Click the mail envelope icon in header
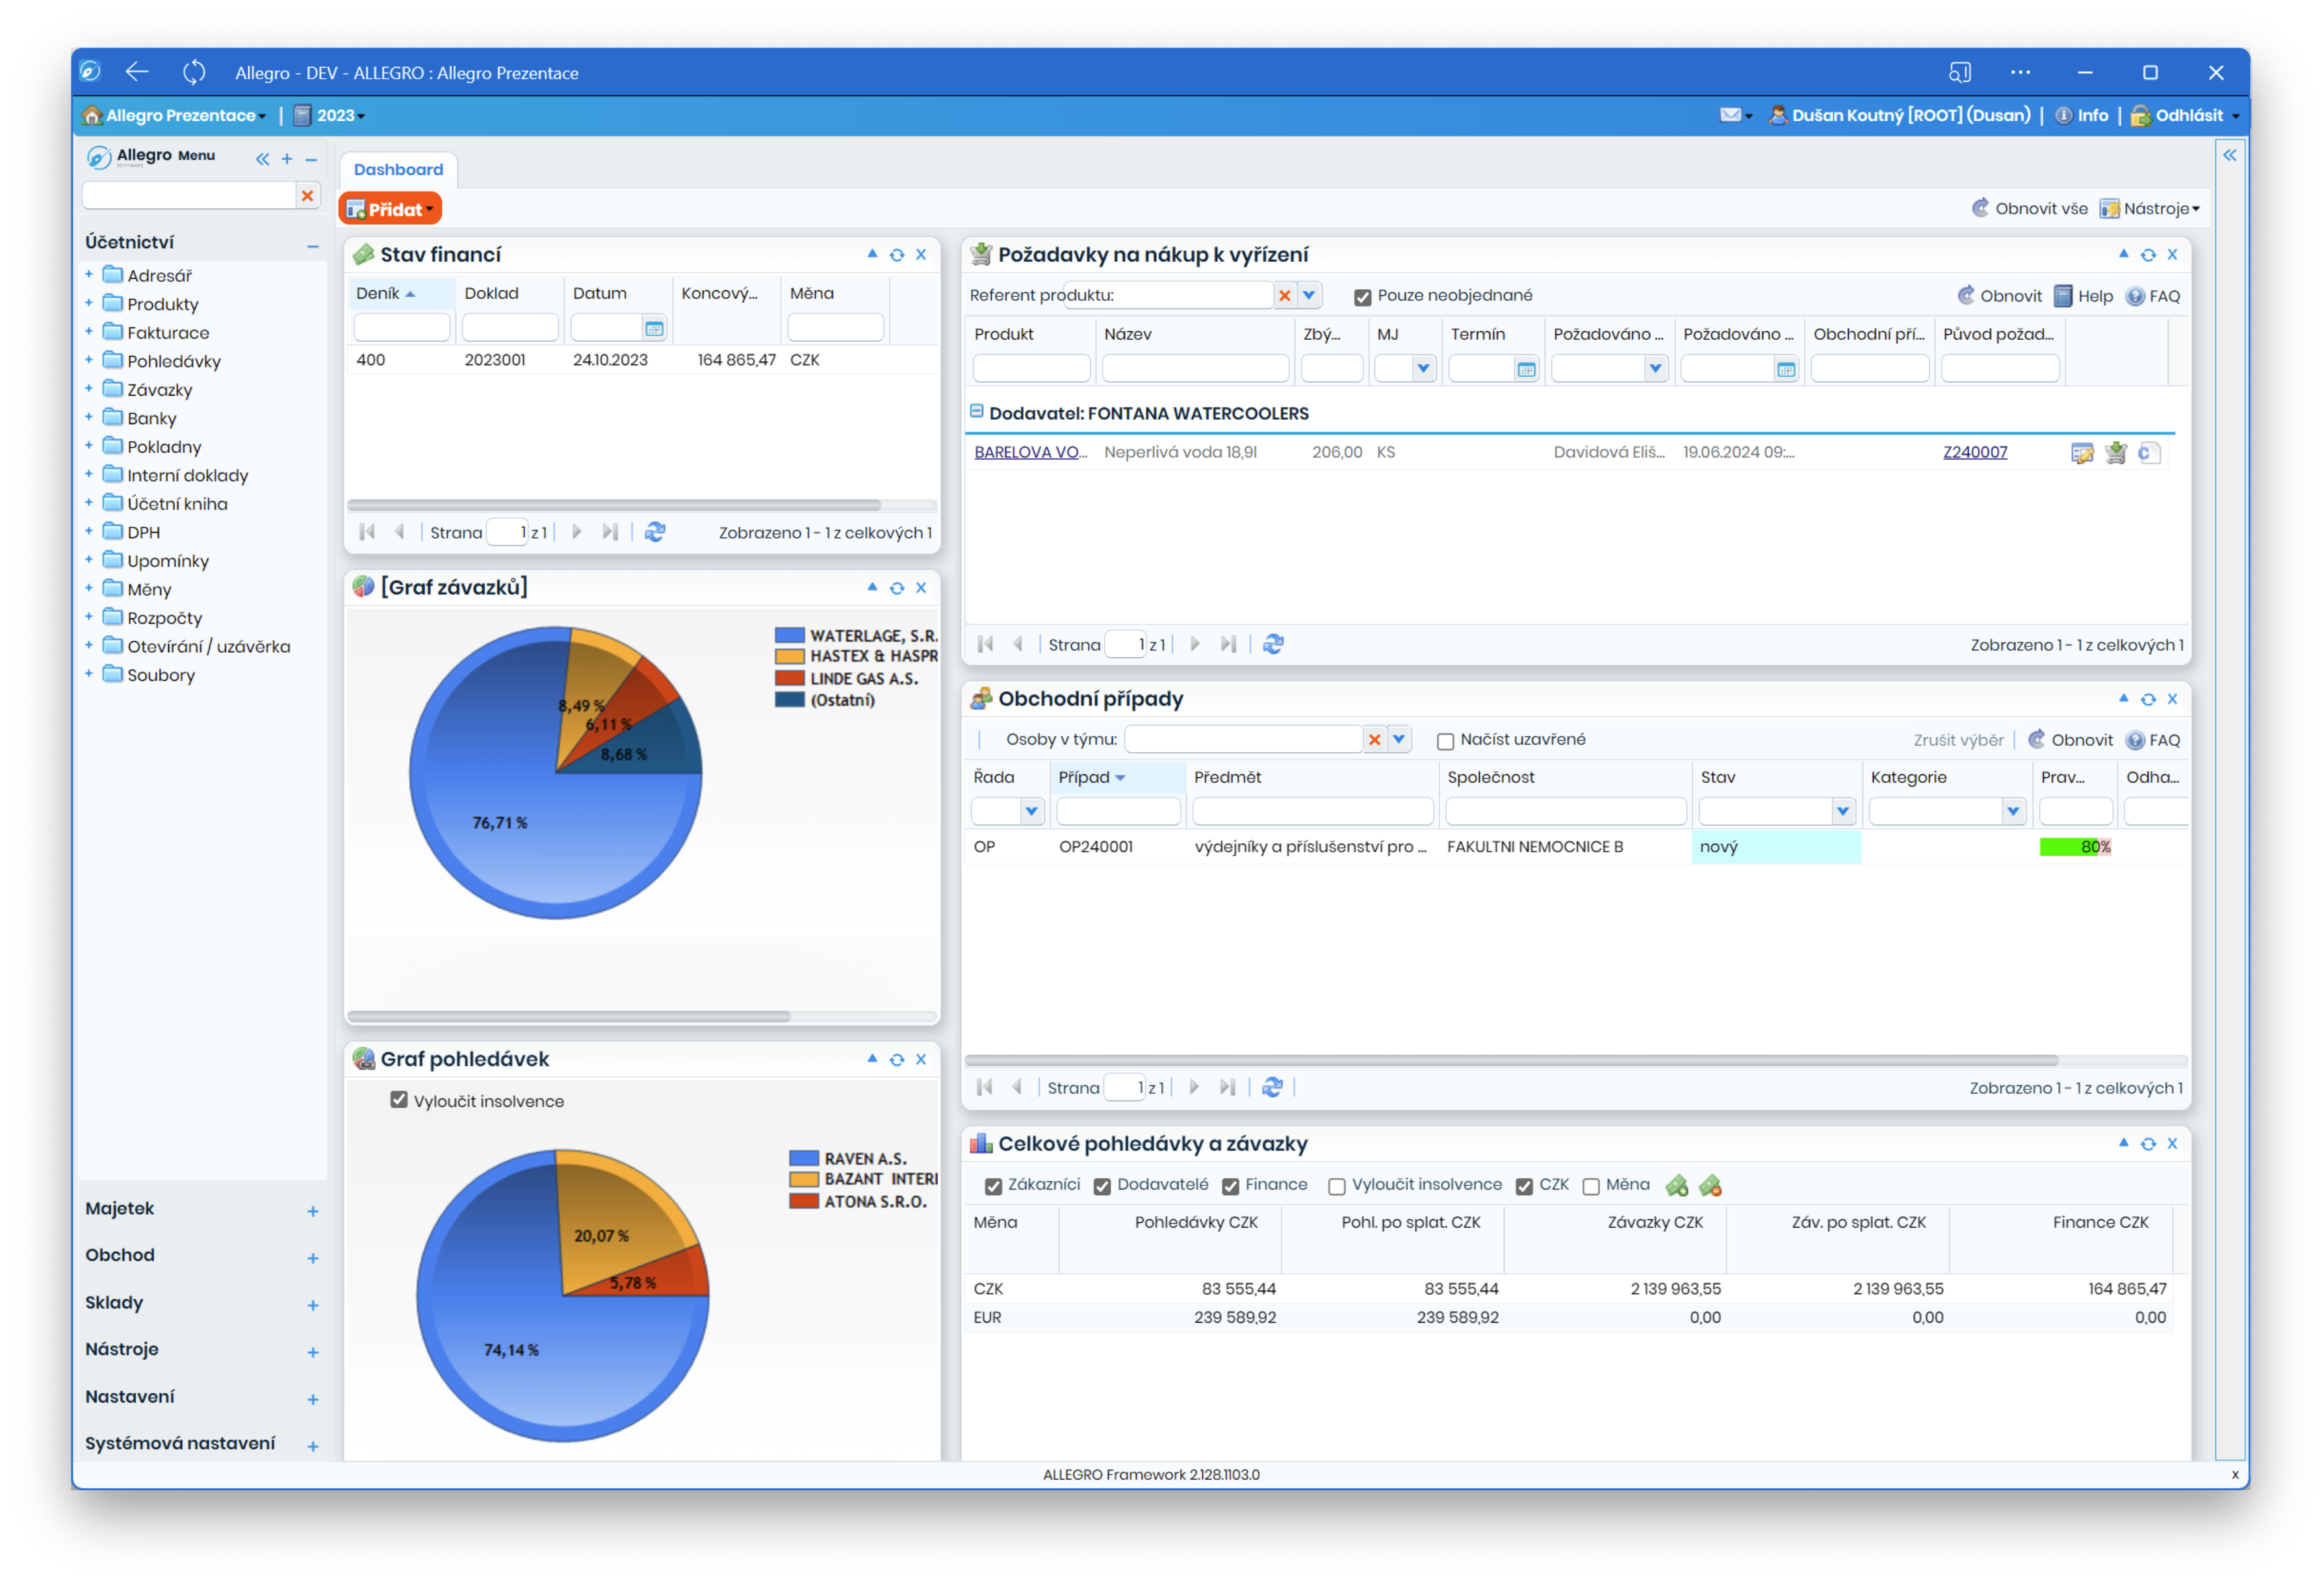Image resolution: width=2324 pixels, height=1585 pixels. (1730, 115)
